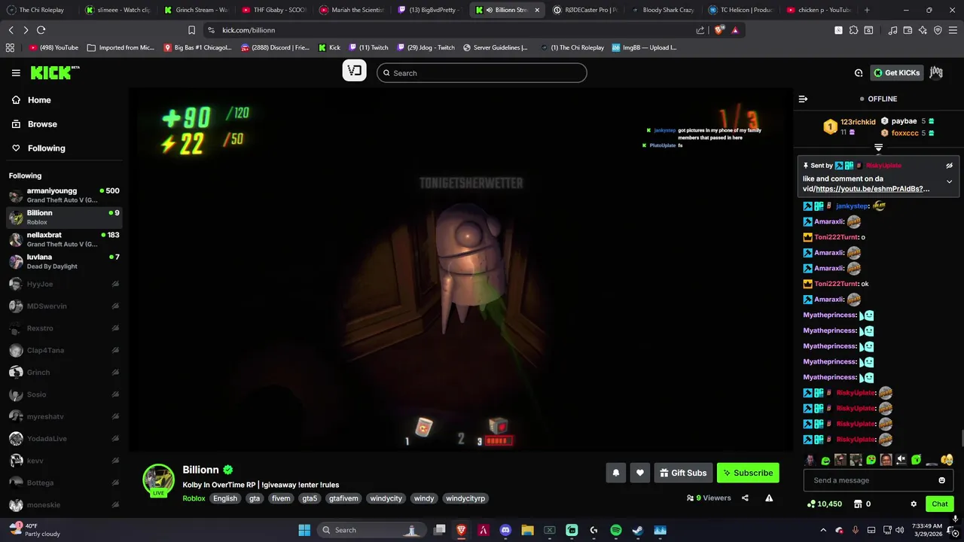
Task: Switch to chicken p - YouTube tab
Action: pyautogui.click(x=818, y=10)
